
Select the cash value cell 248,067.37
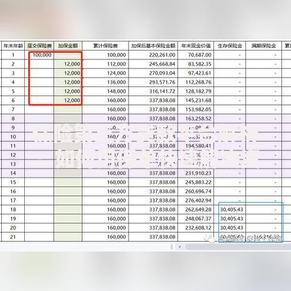click(196, 219)
